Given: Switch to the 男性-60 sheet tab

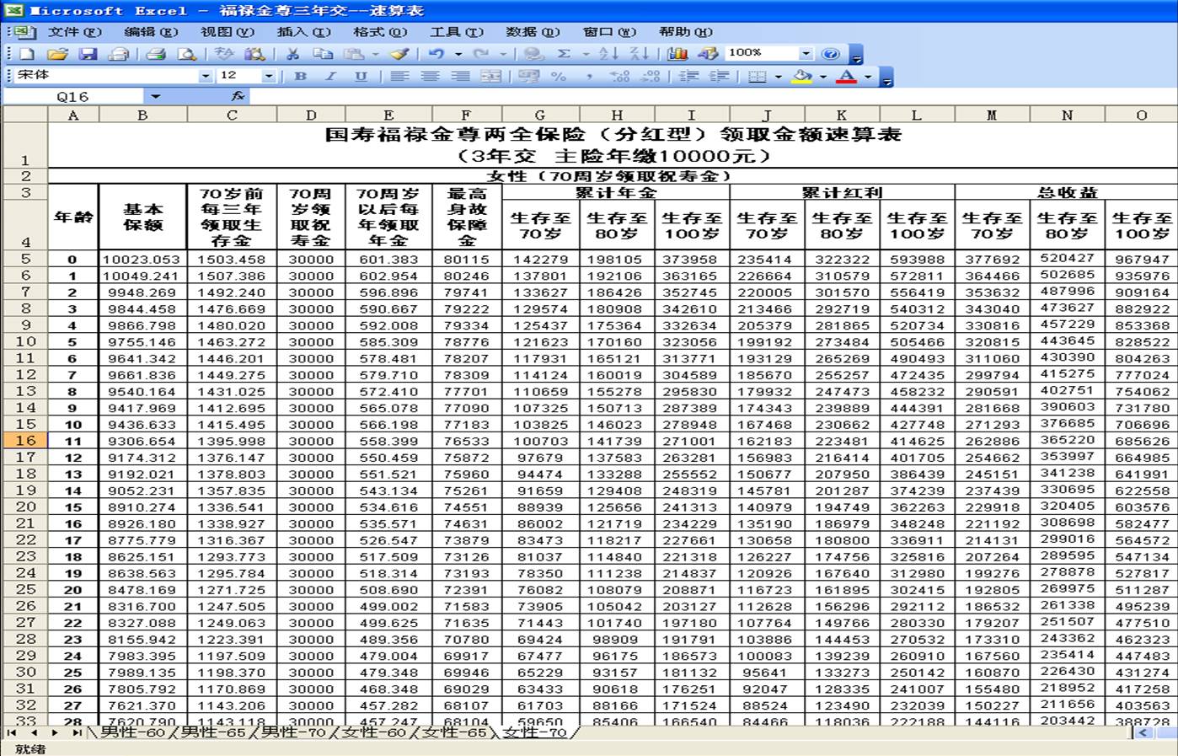Looking at the screenshot, I should (132, 732).
